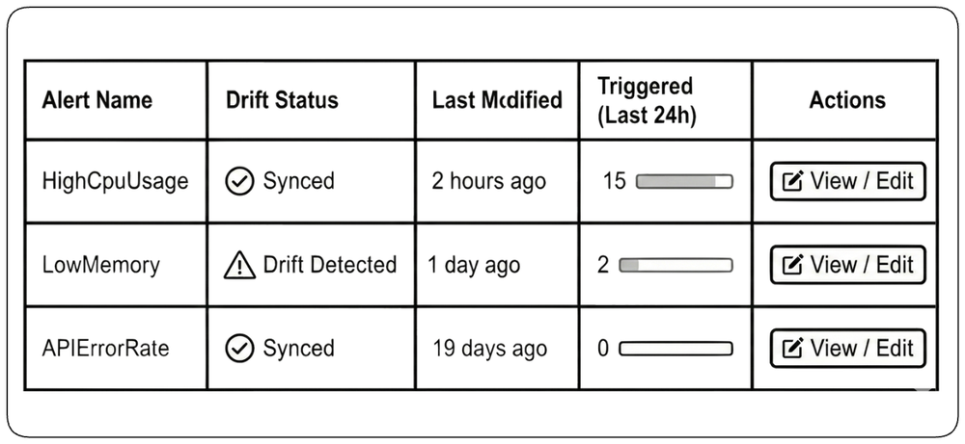Click the edit pencil icon in LowMemory row
Screen dimensions: 965x444
click(x=791, y=265)
